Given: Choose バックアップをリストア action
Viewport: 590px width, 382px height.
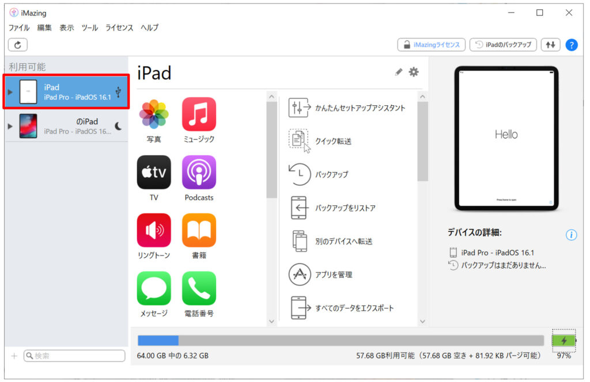Looking at the screenshot, I should click(x=332, y=208).
